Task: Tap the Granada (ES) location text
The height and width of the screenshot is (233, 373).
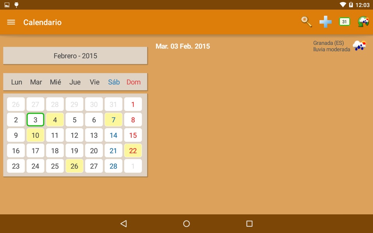Action: coord(329,43)
